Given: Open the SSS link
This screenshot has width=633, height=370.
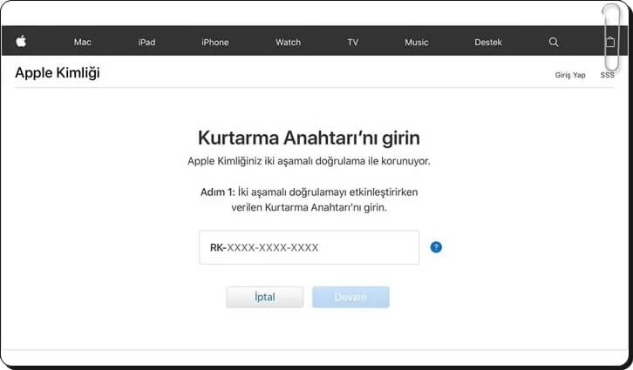Looking at the screenshot, I should tap(607, 75).
